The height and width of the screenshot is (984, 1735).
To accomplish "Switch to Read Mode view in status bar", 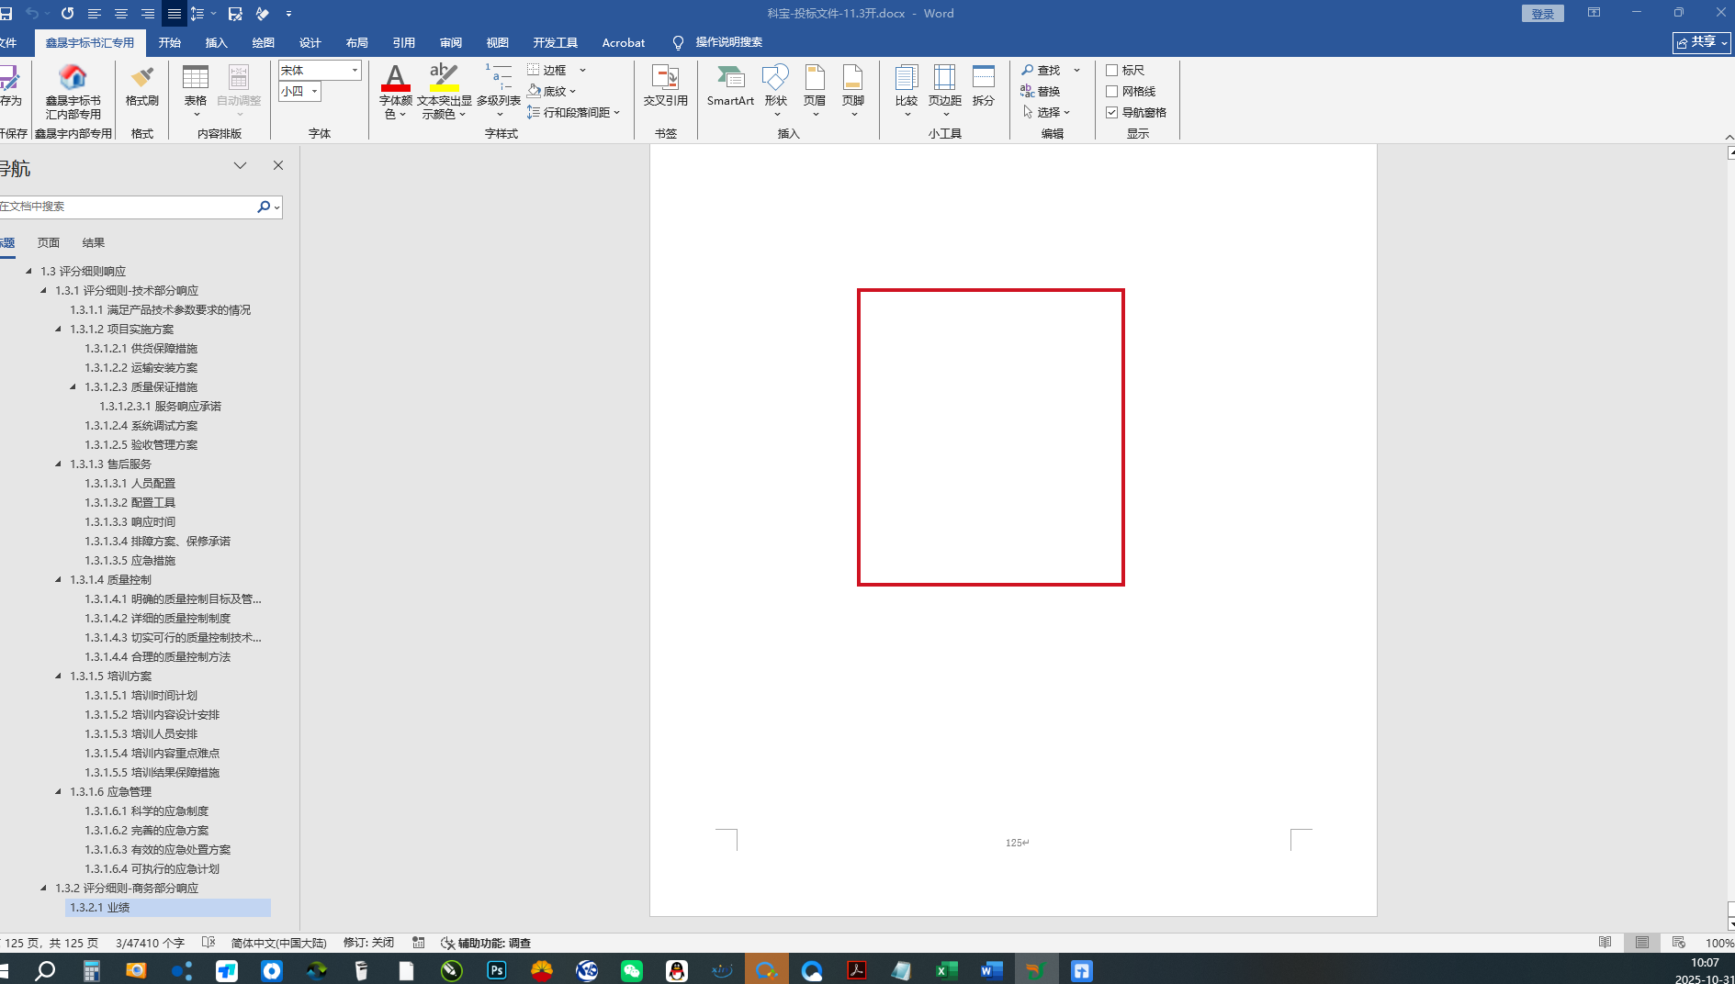I will point(1605,943).
